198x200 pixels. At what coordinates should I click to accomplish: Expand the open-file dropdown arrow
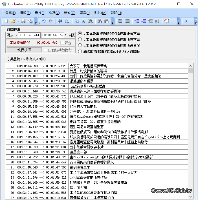(18, 21)
